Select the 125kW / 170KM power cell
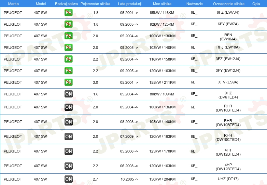267x185 pixels. [162, 151]
